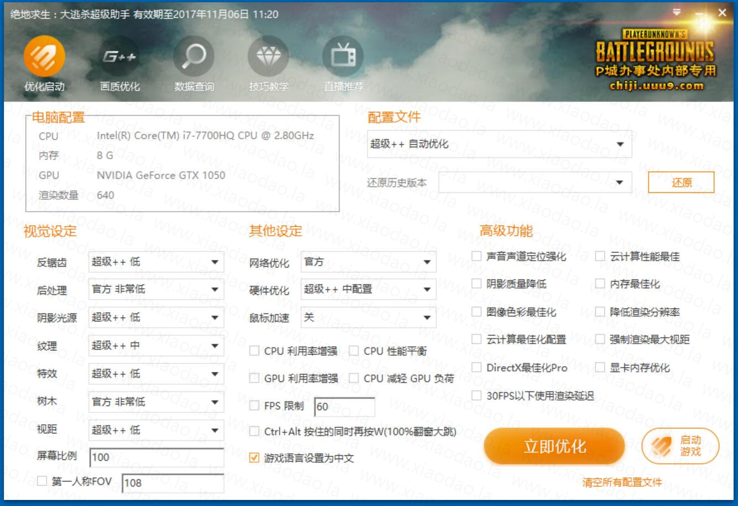Tick GPU 利用率增强 checkbox

coord(254,378)
